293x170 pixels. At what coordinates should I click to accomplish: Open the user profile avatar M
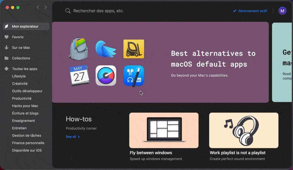tap(282, 11)
